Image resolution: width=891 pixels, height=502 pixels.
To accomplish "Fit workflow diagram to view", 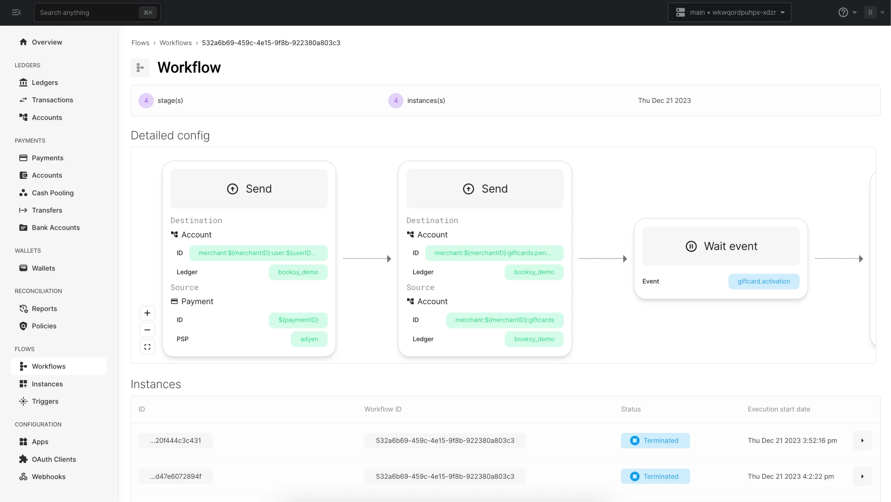I will pyautogui.click(x=147, y=346).
